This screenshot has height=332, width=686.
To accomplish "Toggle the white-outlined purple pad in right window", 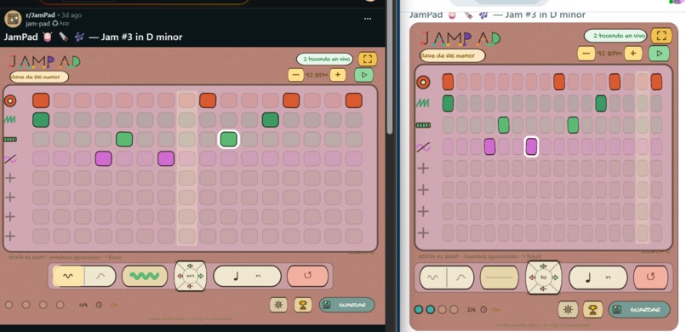I will coord(531,146).
